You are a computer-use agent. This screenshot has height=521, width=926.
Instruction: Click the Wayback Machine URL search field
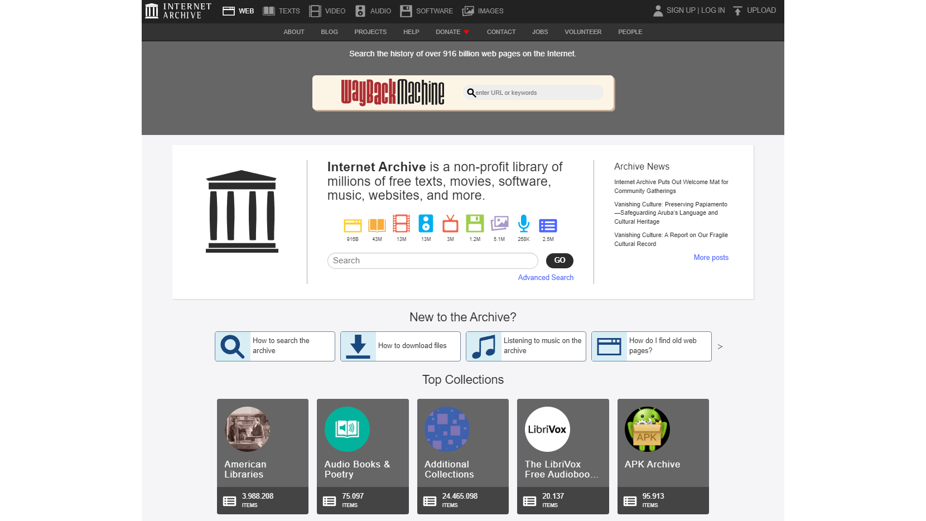533,93
